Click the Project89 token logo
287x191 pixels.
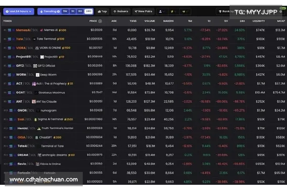click(x=42, y=57)
